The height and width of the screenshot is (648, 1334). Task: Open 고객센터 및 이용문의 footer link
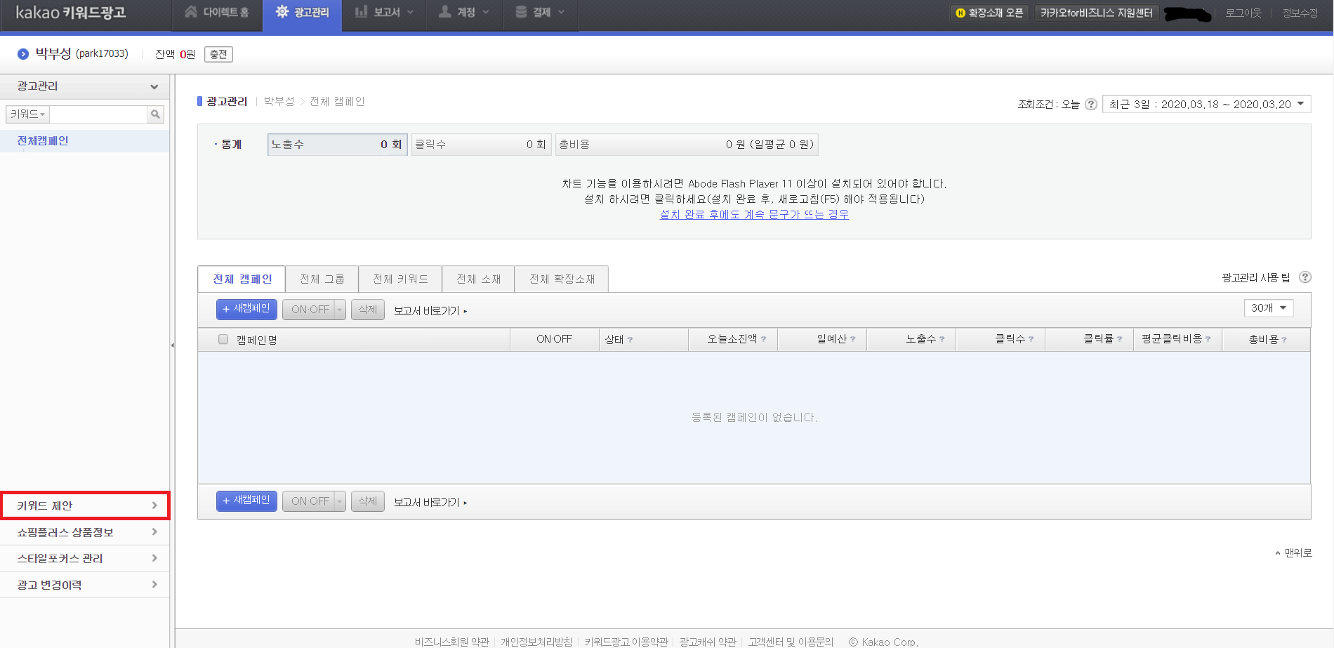tap(791, 642)
